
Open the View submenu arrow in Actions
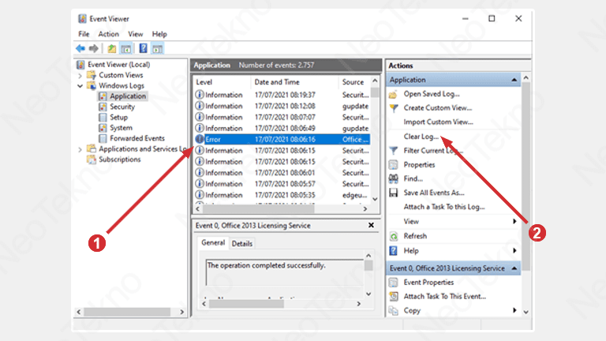pos(514,222)
